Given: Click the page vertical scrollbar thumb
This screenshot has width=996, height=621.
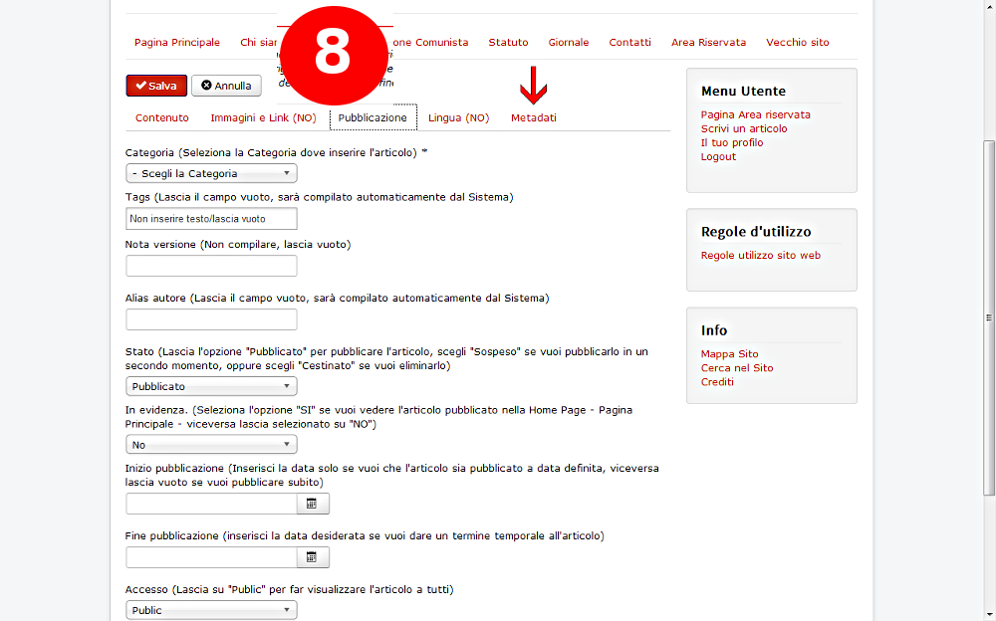Looking at the screenshot, I should (x=989, y=317).
